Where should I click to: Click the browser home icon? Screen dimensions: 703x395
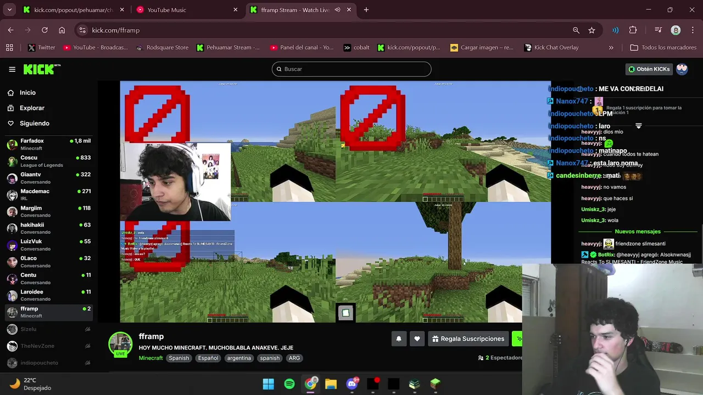tap(62, 30)
